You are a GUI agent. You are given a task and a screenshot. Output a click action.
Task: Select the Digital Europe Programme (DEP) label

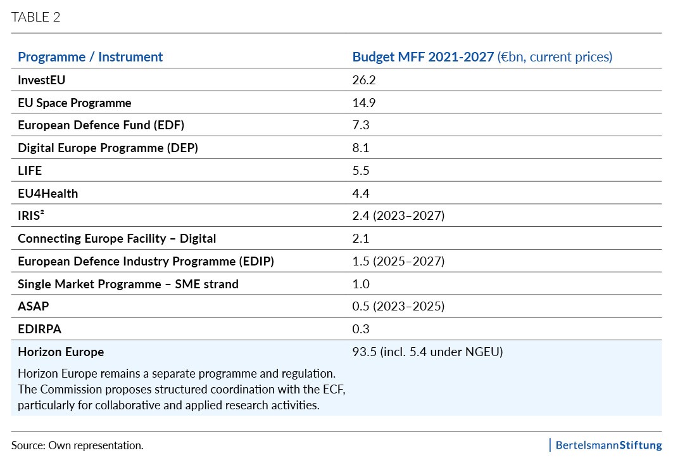(x=108, y=148)
